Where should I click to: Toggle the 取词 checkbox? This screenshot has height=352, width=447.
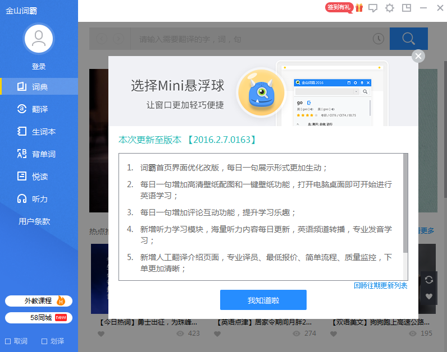pos(8,341)
